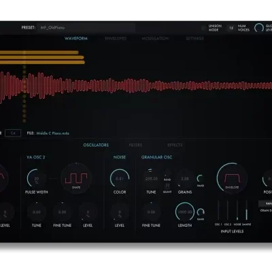Image resolution: width=272 pixels, height=265 pixels.
Task: Click the NOISE section heading
Action: click(120, 157)
